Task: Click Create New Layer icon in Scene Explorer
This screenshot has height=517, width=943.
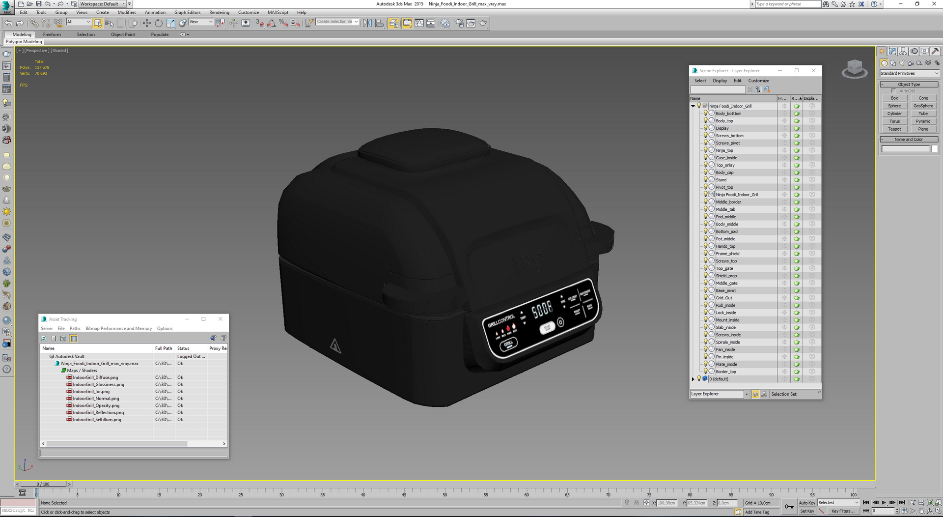Action: 767,89
